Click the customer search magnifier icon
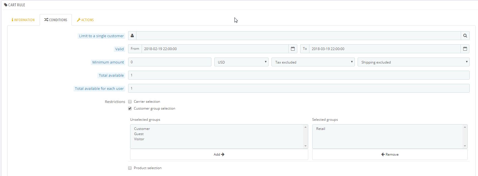Viewport: 478px width, 176px height. 465,36
